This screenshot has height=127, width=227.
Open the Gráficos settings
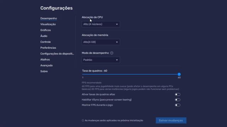point(45,30)
